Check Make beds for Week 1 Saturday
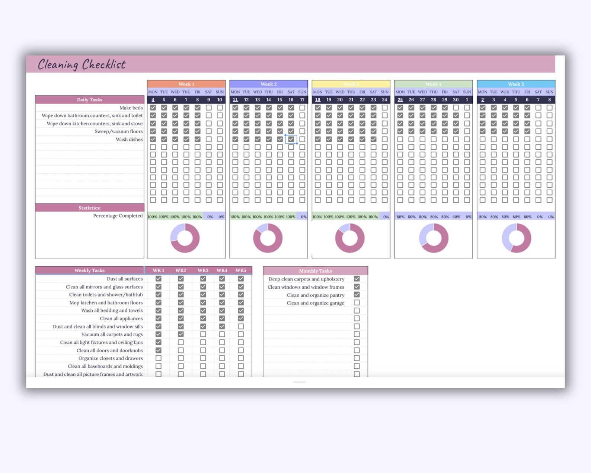591x473 pixels. tap(209, 108)
